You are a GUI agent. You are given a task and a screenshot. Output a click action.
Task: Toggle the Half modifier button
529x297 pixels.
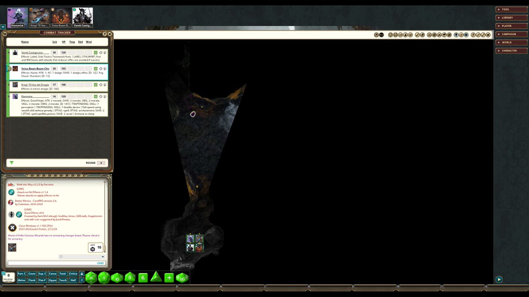pyautogui.click(x=73, y=280)
